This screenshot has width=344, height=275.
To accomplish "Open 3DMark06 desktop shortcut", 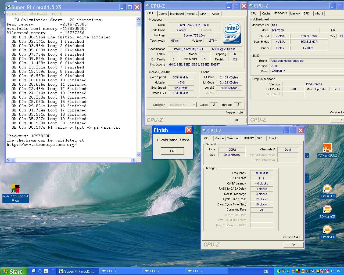I will [327, 232].
